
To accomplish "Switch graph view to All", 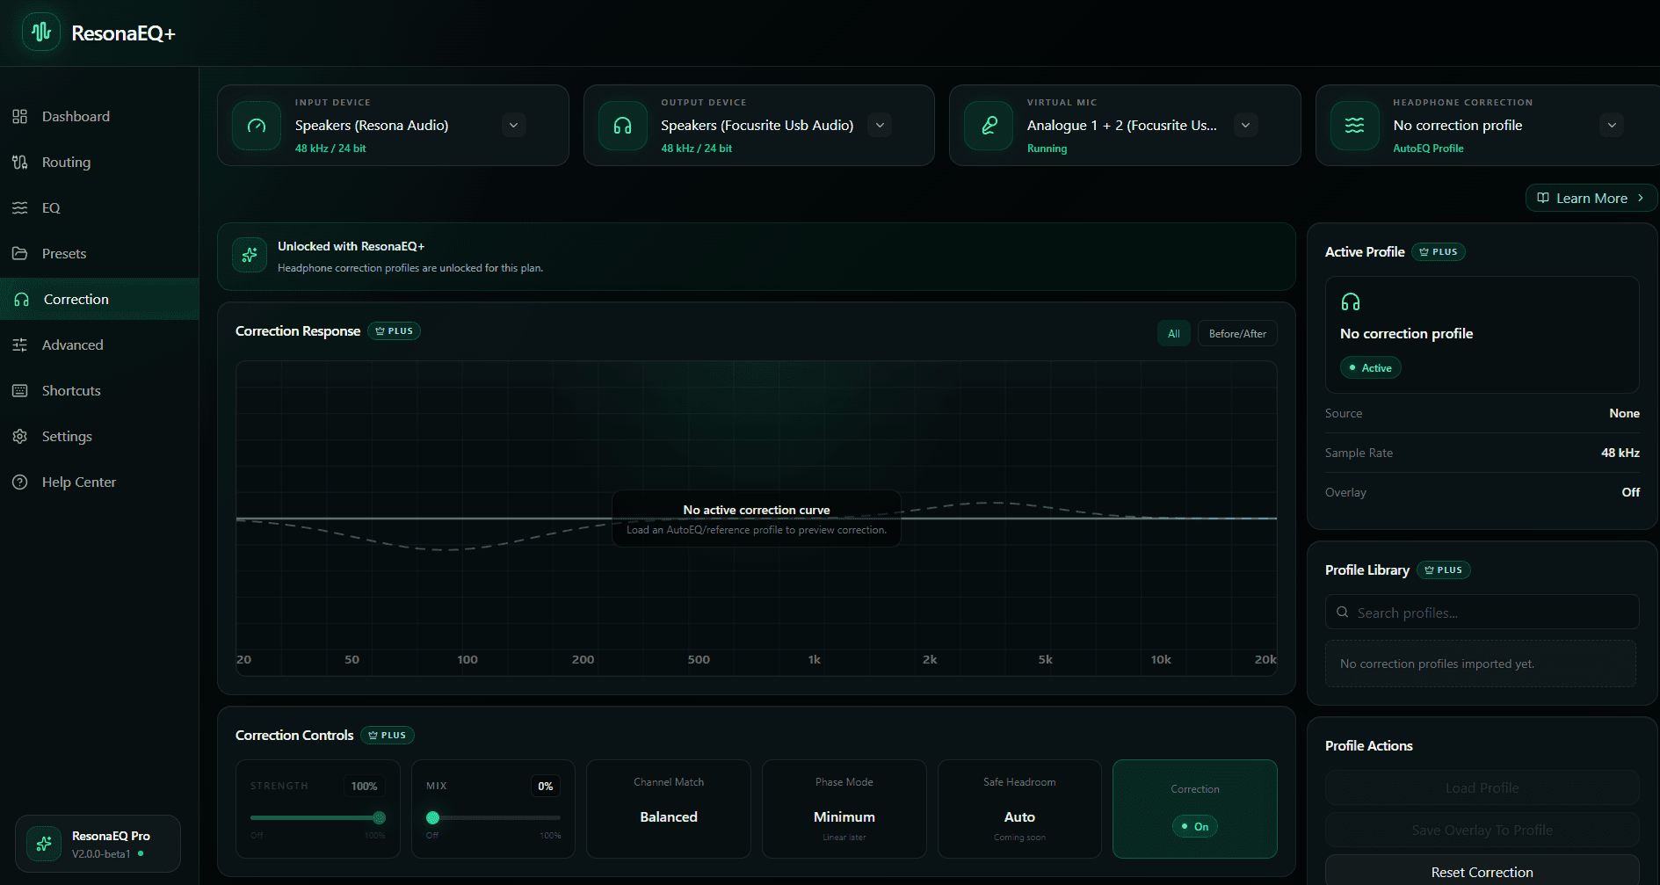I will tap(1174, 333).
